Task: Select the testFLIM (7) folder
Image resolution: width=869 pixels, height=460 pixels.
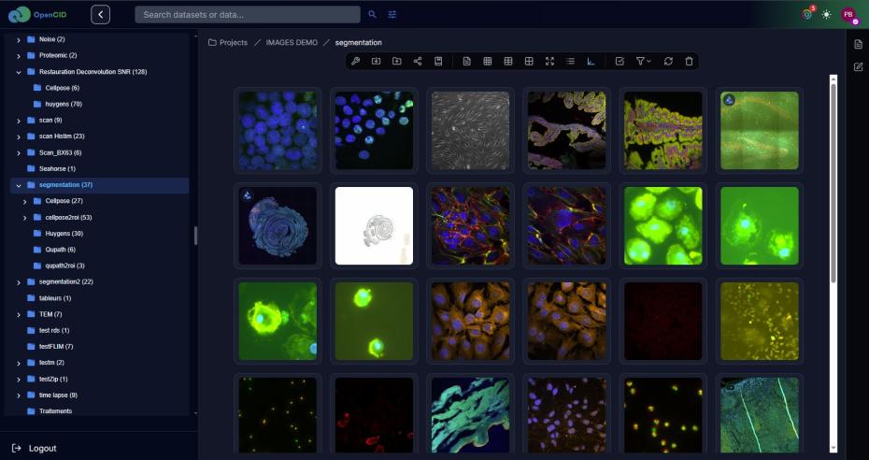Action: [x=56, y=346]
